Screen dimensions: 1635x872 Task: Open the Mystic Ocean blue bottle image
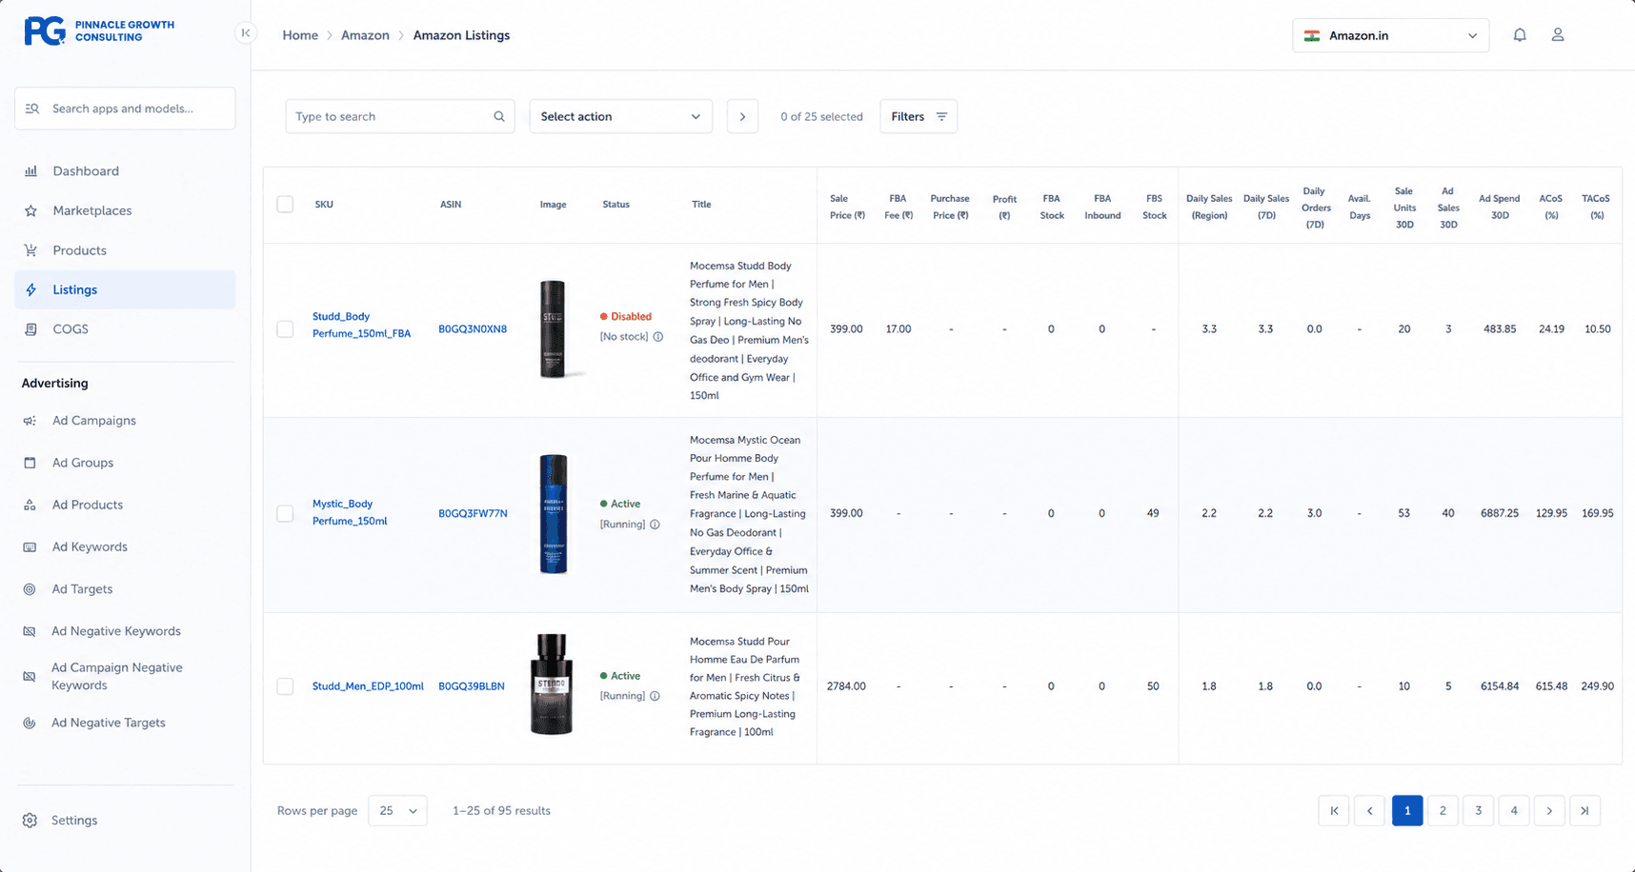554,514
